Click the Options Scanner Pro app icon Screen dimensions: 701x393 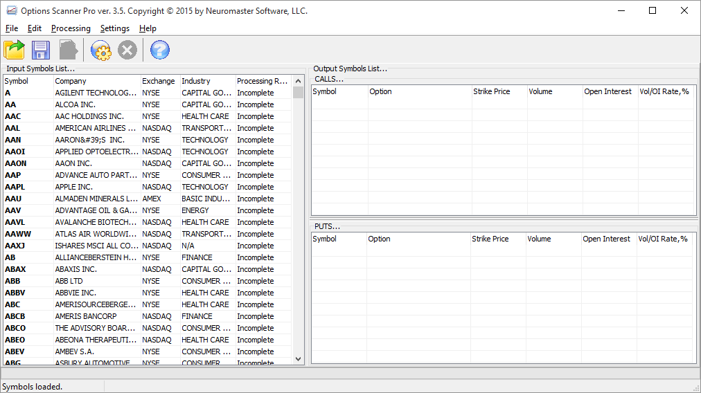12,10
